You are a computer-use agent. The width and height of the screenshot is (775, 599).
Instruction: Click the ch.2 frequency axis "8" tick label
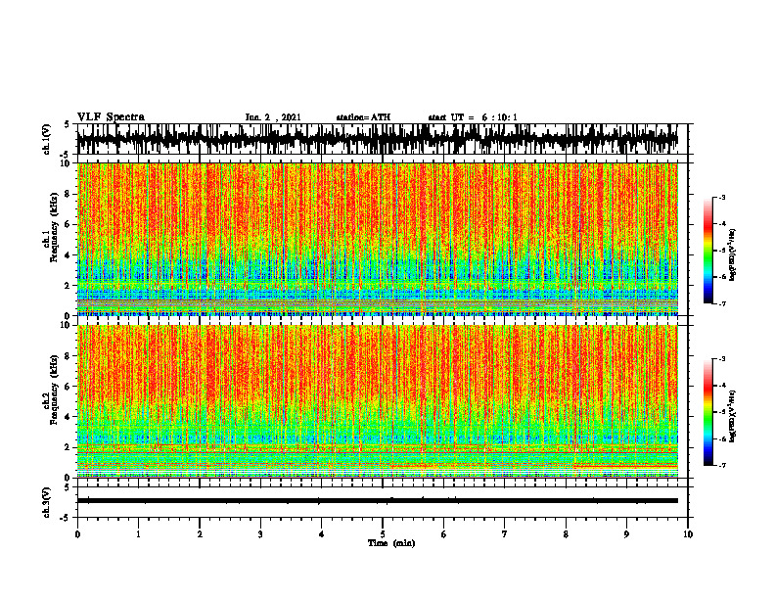pyautogui.click(x=68, y=356)
